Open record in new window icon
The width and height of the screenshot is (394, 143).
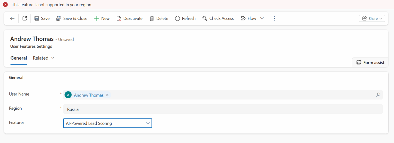tap(25, 18)
